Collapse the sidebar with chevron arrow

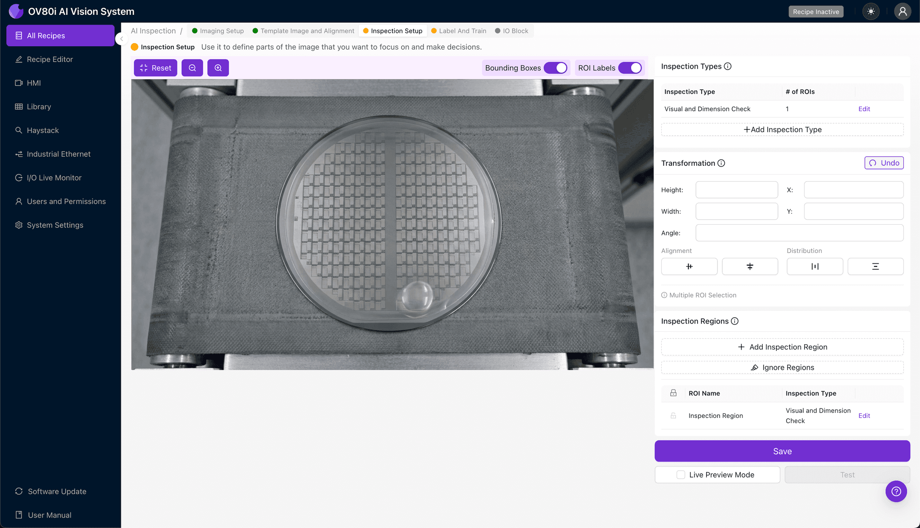[121, 39]
